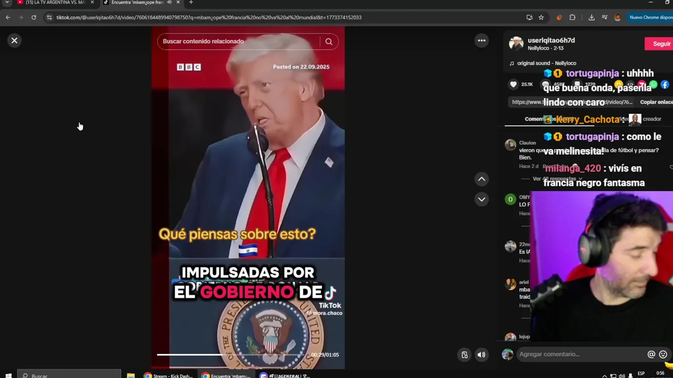
Task: Insert mention with the @ icon
Action: coord(651,354)
